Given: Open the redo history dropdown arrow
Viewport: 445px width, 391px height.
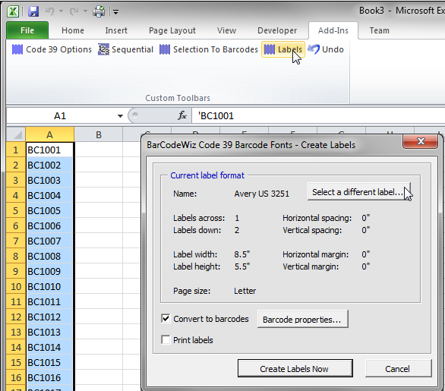Looking at the screenshot, I should [85, 11].
